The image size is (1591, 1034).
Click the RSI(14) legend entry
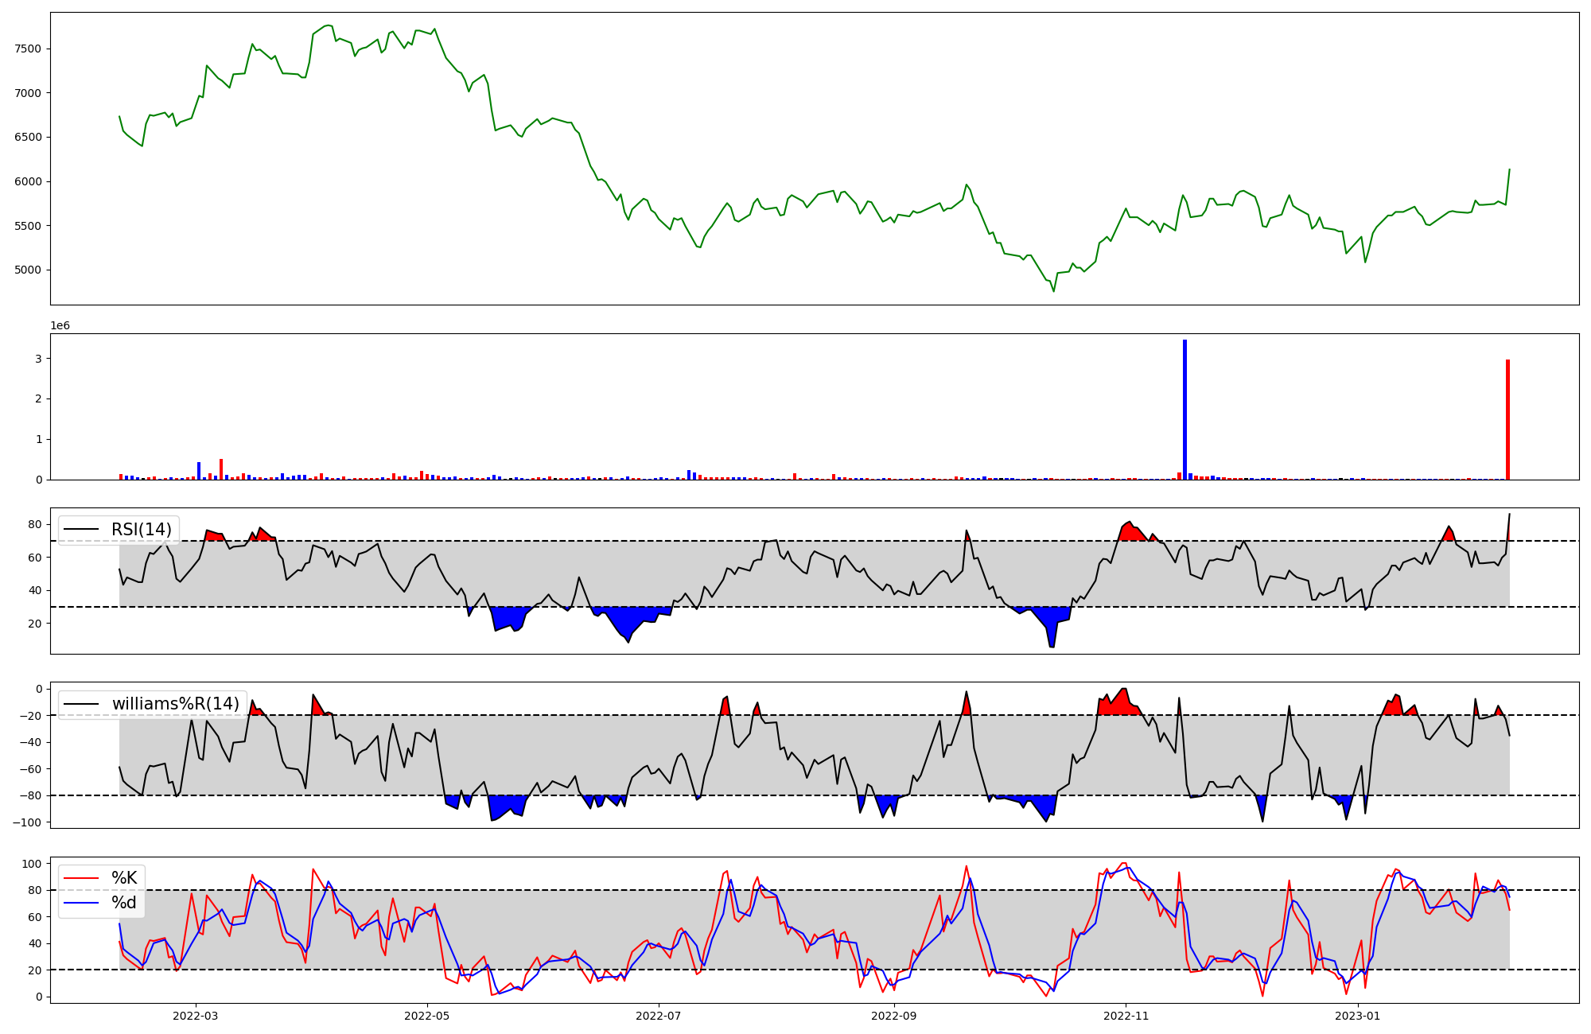141,530
